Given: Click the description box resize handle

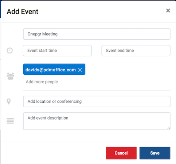Looking at the screenshot, I should [168, 128].
